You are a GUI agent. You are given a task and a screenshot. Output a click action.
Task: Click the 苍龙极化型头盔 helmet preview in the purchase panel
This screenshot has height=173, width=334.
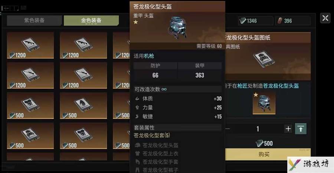264,103
